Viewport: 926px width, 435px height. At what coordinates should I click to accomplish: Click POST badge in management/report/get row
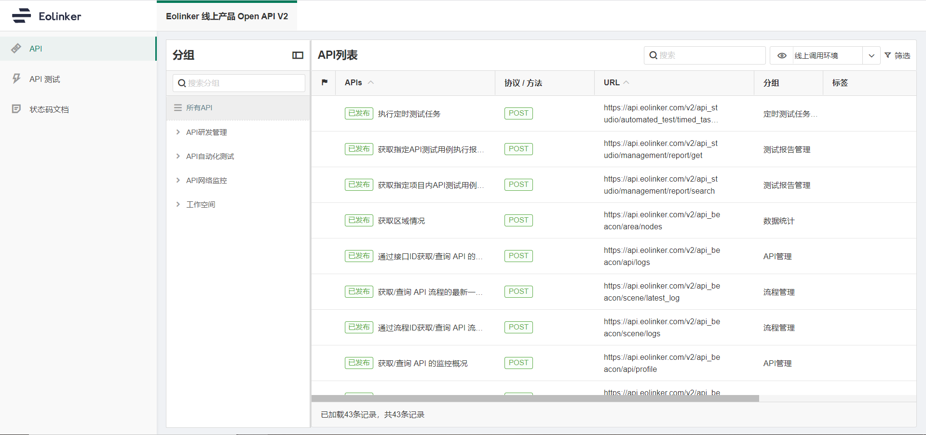tap(518, 149)
